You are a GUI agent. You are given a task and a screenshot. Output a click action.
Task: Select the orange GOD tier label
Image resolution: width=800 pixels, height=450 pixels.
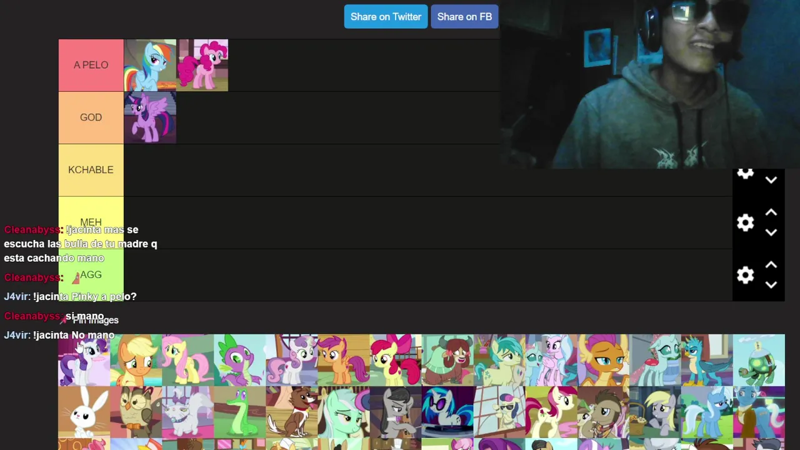pos(91,117)
